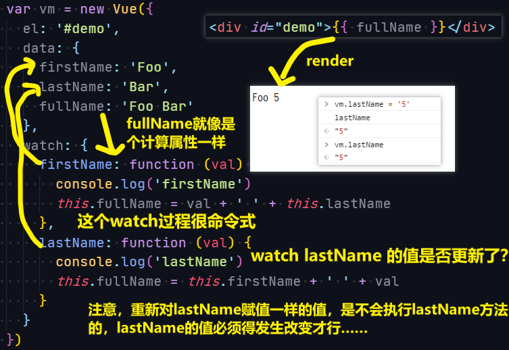This screenshot has width=509, height=350.
Task: Click the console line vm.lastName = '5'
Action: [x=372, y=104]
